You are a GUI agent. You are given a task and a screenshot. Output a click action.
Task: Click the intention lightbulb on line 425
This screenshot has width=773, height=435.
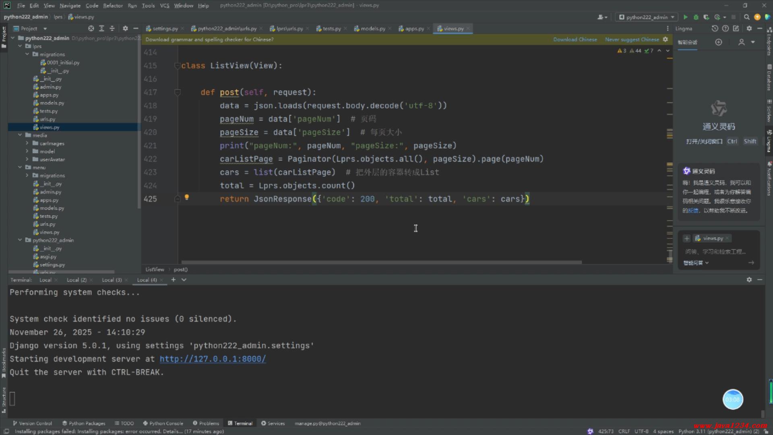point(186,197)
